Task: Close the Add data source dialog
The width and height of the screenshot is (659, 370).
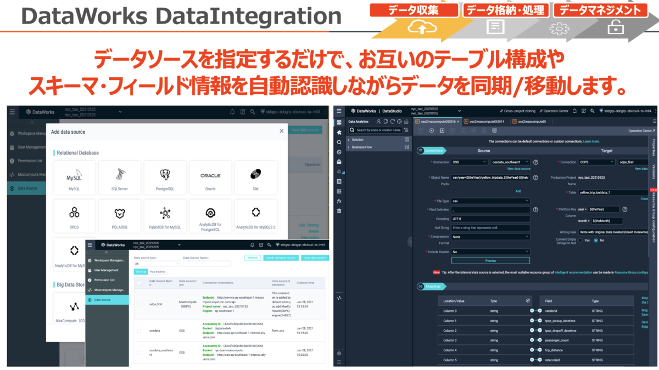Action: 282,131
